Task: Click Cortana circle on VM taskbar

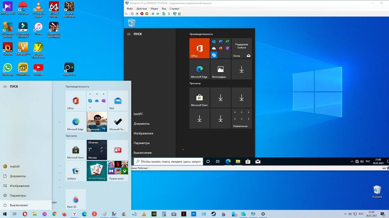Action: [x=208, y=162]
